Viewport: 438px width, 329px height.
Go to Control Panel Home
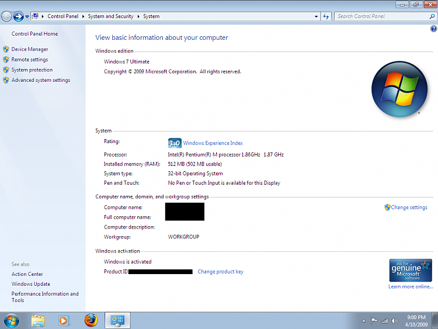click(x=34, y=34)
